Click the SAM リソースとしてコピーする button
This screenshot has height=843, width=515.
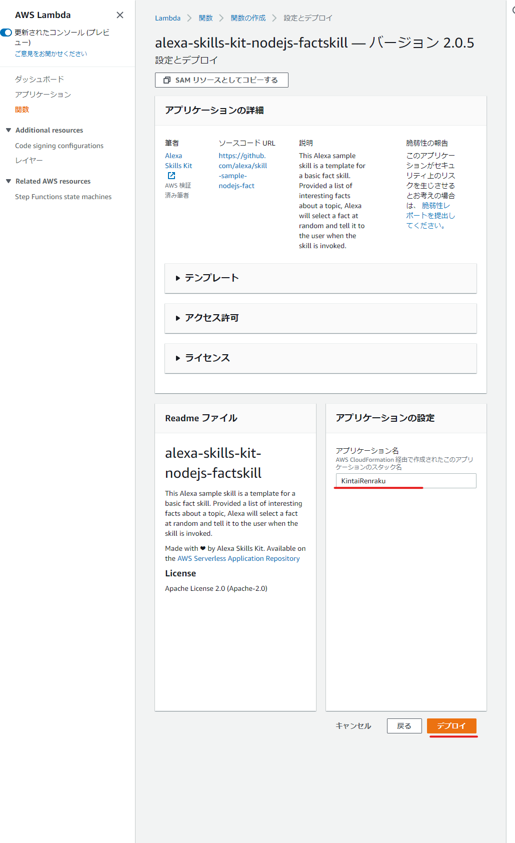point(221,80)
